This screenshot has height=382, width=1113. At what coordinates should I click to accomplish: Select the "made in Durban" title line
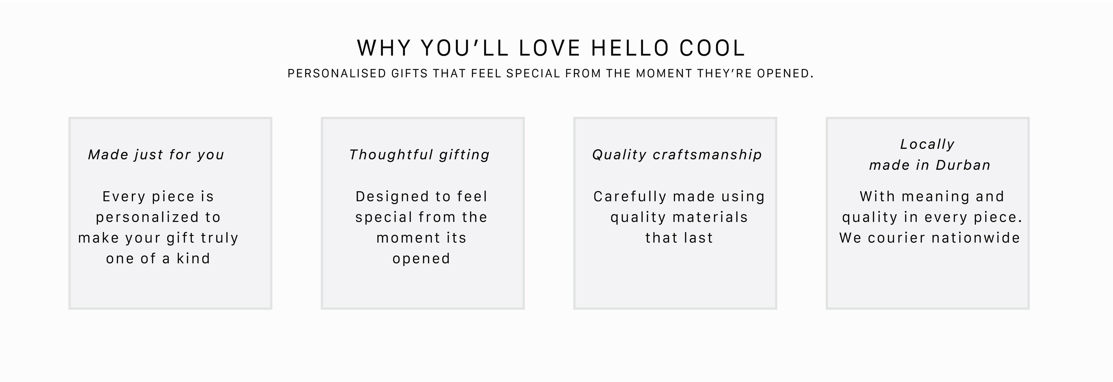[930, 165]
